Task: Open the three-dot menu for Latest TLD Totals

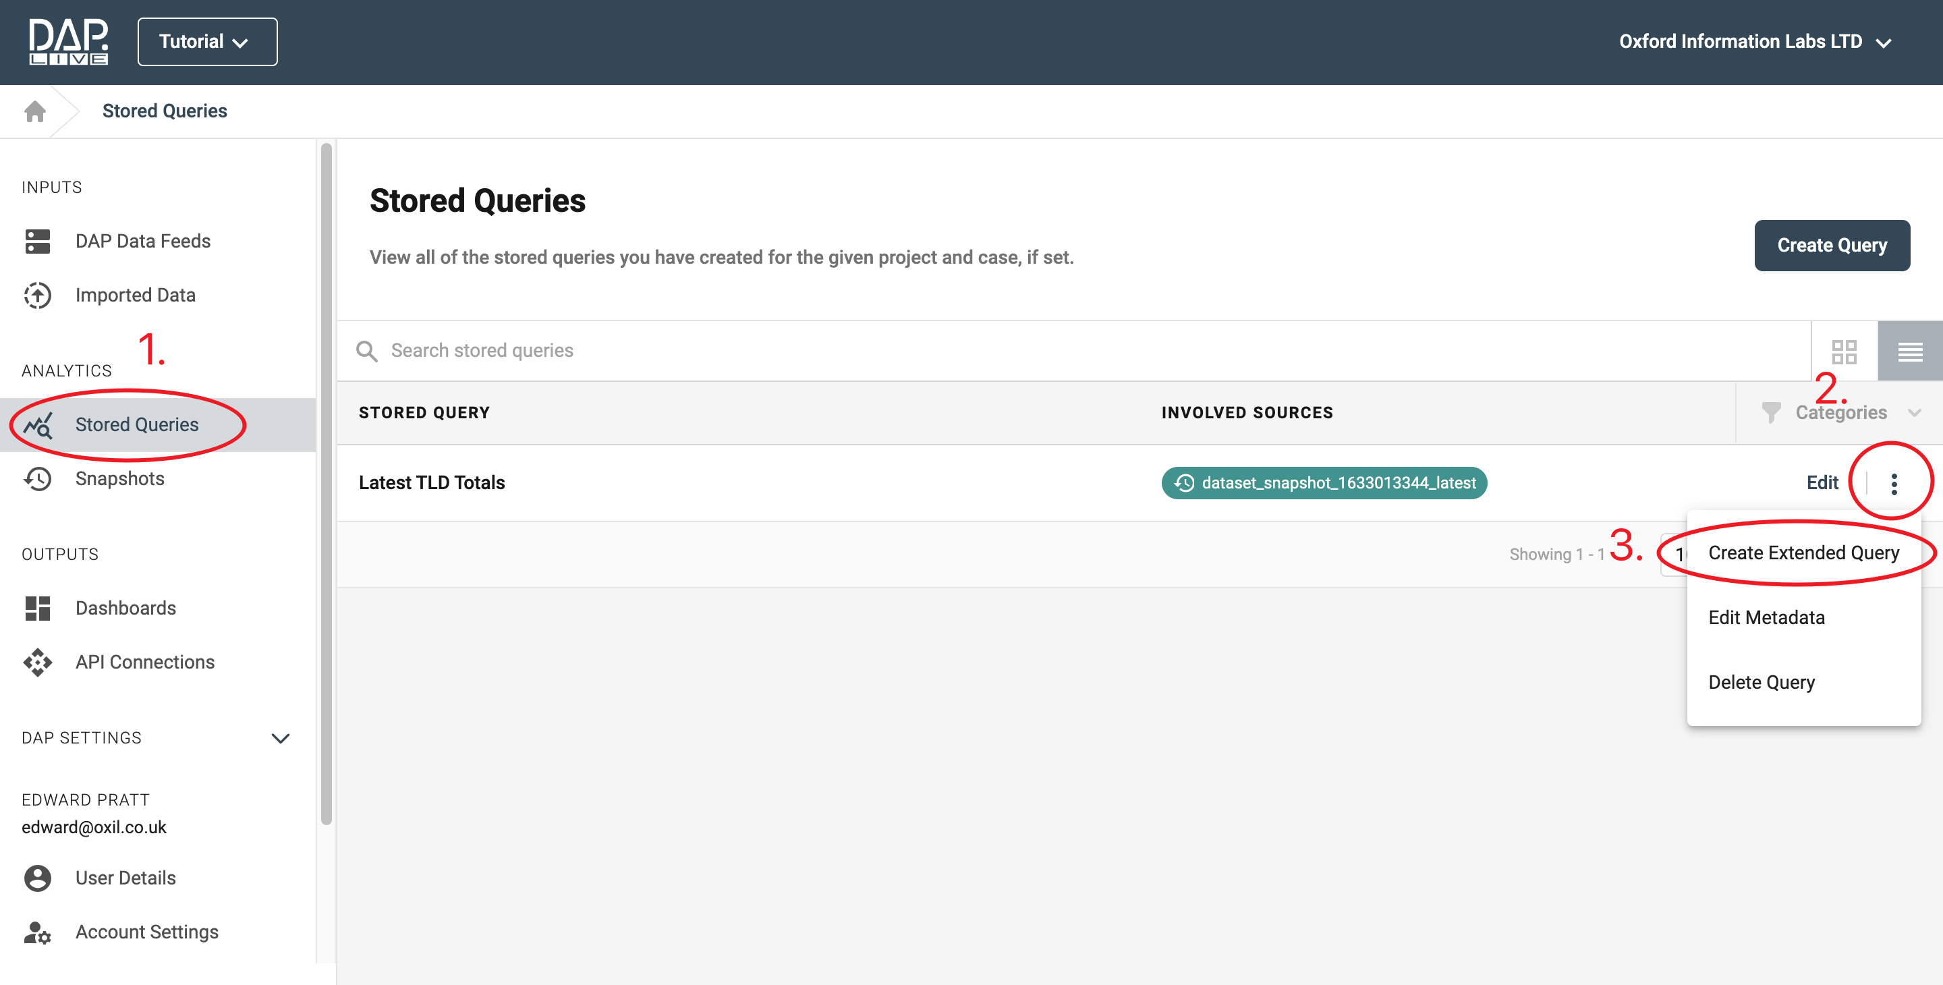Action: [1893, 482]
